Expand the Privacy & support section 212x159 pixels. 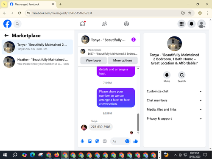[174, 119]
